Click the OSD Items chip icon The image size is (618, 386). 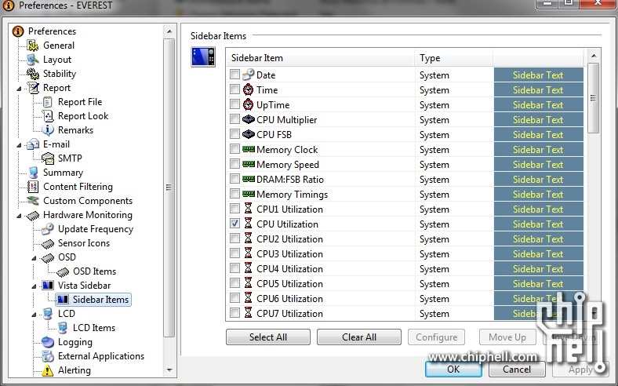(x=63, y=271)
